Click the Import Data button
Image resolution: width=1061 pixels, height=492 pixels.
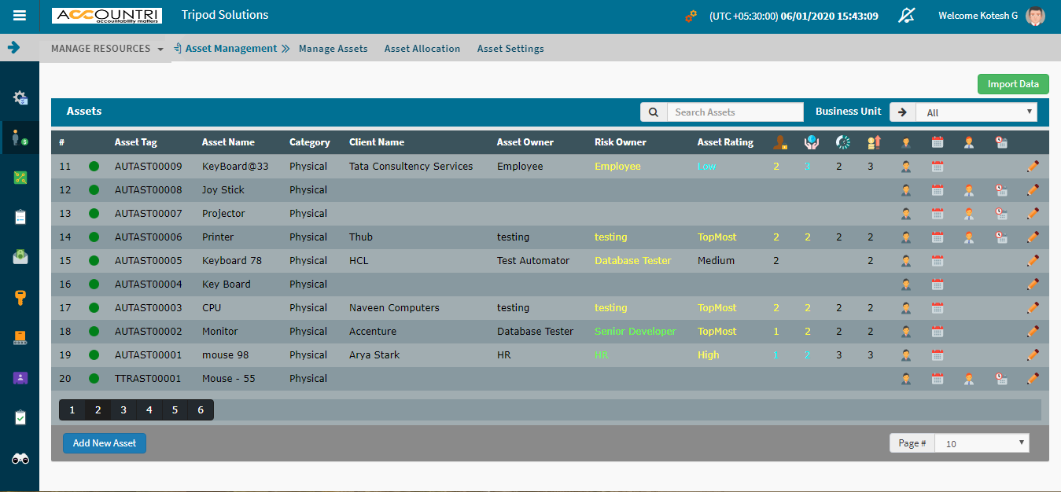pyautogui.click(x=1013, y=84)
